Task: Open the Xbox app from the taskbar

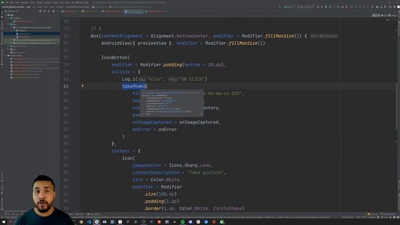Action: tap(222, 222)
